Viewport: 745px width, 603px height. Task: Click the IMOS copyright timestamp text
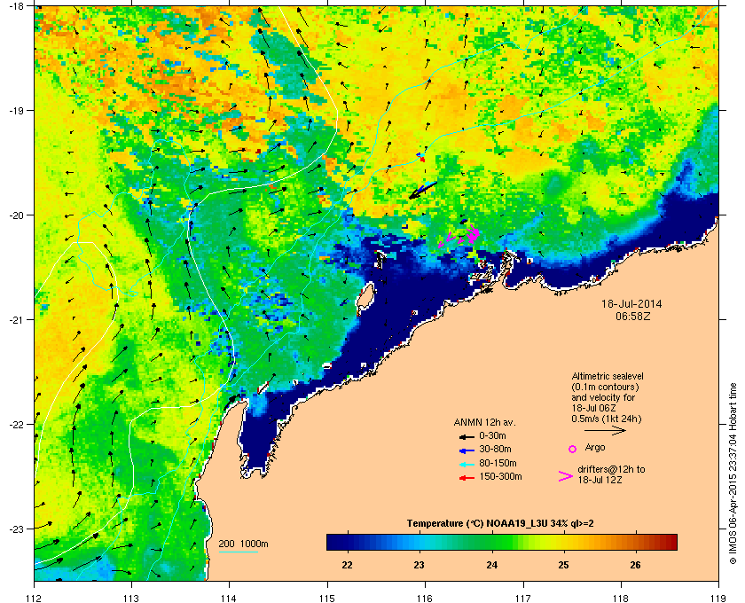click(733, 474)
